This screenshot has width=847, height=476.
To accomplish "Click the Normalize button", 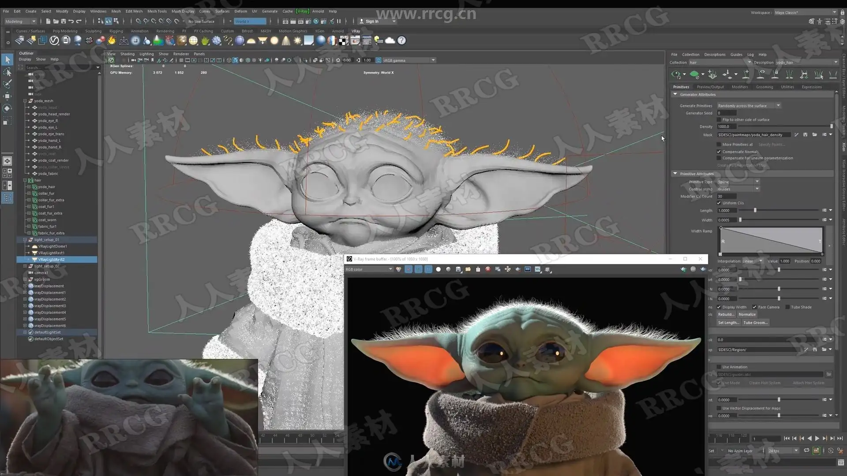I will (x=747, y=315).
